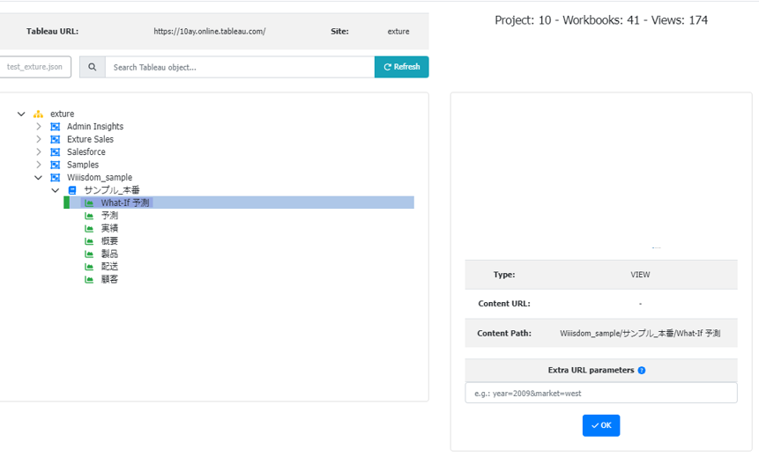
Task: Collapse the exture site root node
Action: (21, 114)
